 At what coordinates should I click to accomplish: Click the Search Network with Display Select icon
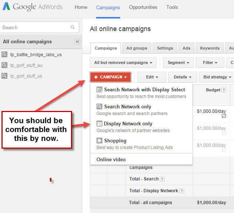pyautogui.click(x=99, y=90)
